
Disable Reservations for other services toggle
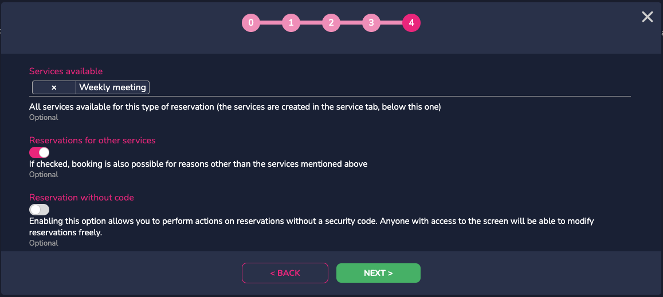click(x=40, y=152)
